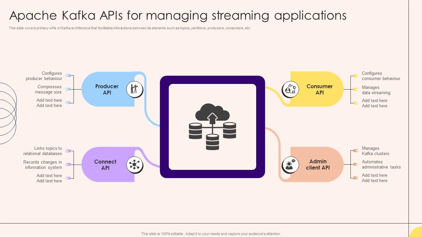Select the slide title text
The width and height of the screenshot is (422, 237).
click(x=178, y=16)
